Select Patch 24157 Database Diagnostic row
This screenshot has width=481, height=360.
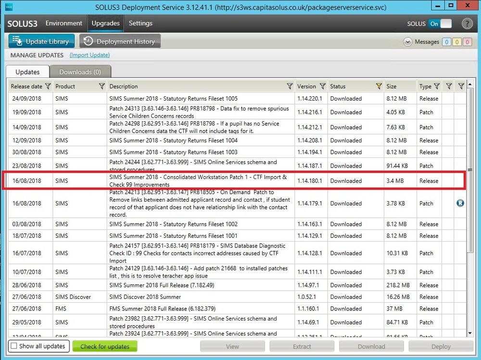[237, 253]
